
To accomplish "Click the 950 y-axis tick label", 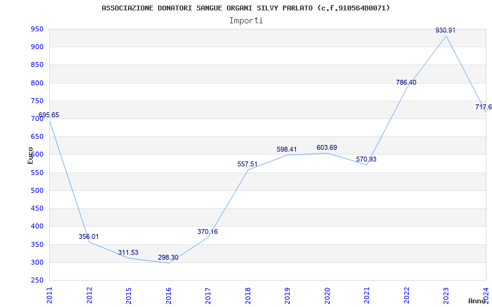I will tap(37, 29).
